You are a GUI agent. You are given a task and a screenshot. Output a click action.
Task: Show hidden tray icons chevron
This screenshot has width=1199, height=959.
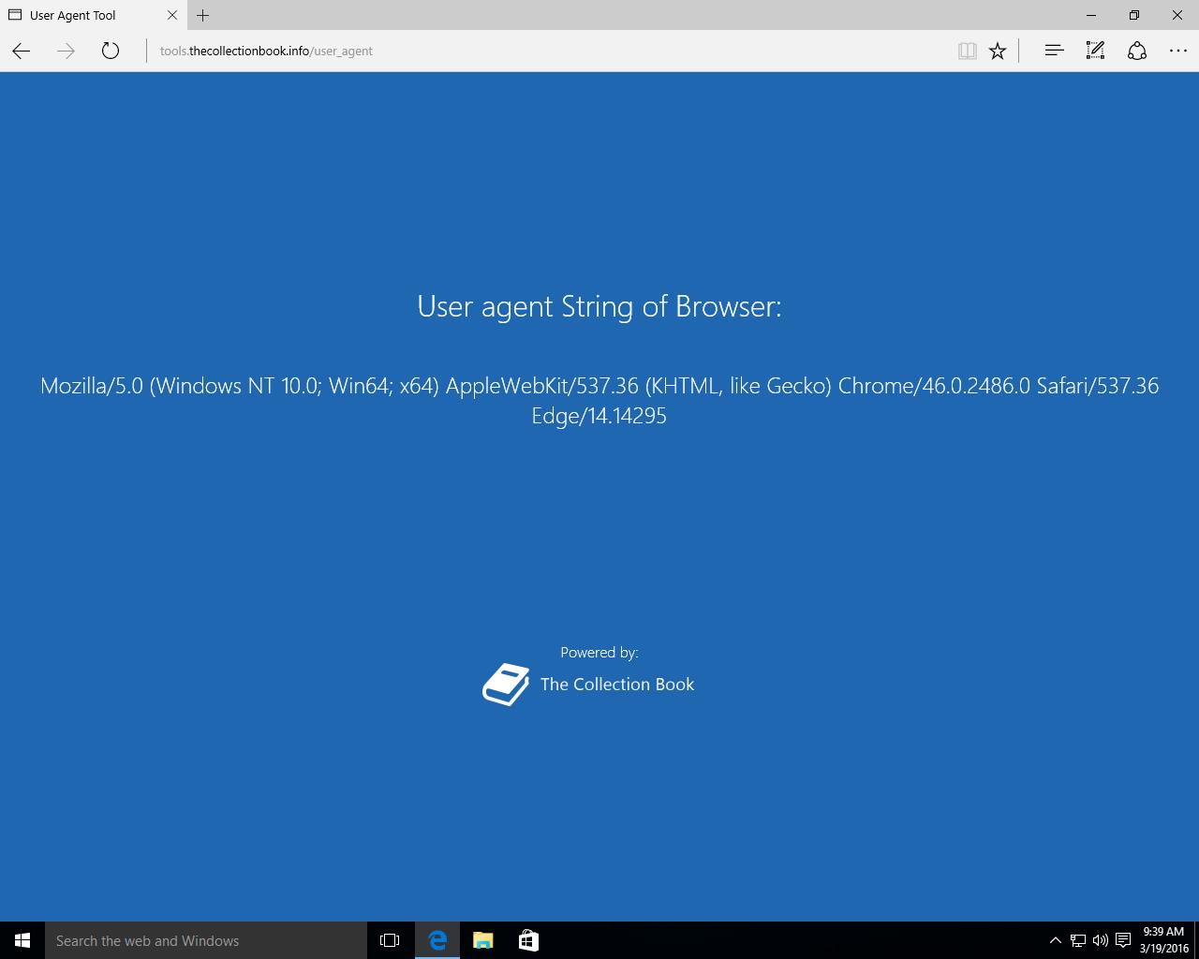pyautogui.click(x=1056, y=940)
